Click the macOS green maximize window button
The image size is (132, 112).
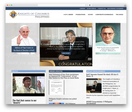pyautogui.click(x=12, y=5)
